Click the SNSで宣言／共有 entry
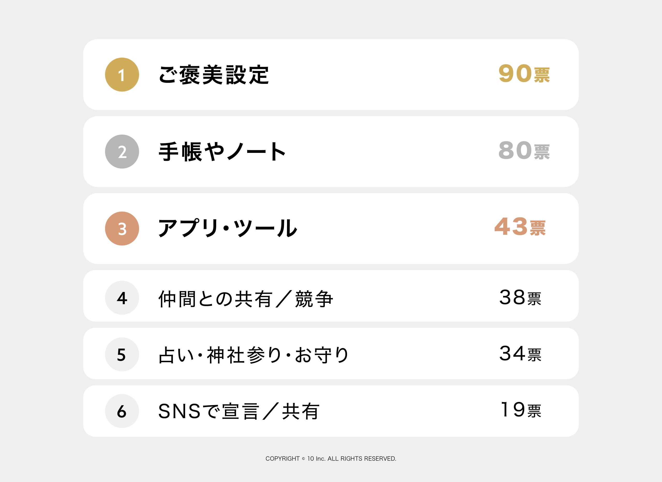This screenshot has width=662, height=482. [x=239, y=412]
